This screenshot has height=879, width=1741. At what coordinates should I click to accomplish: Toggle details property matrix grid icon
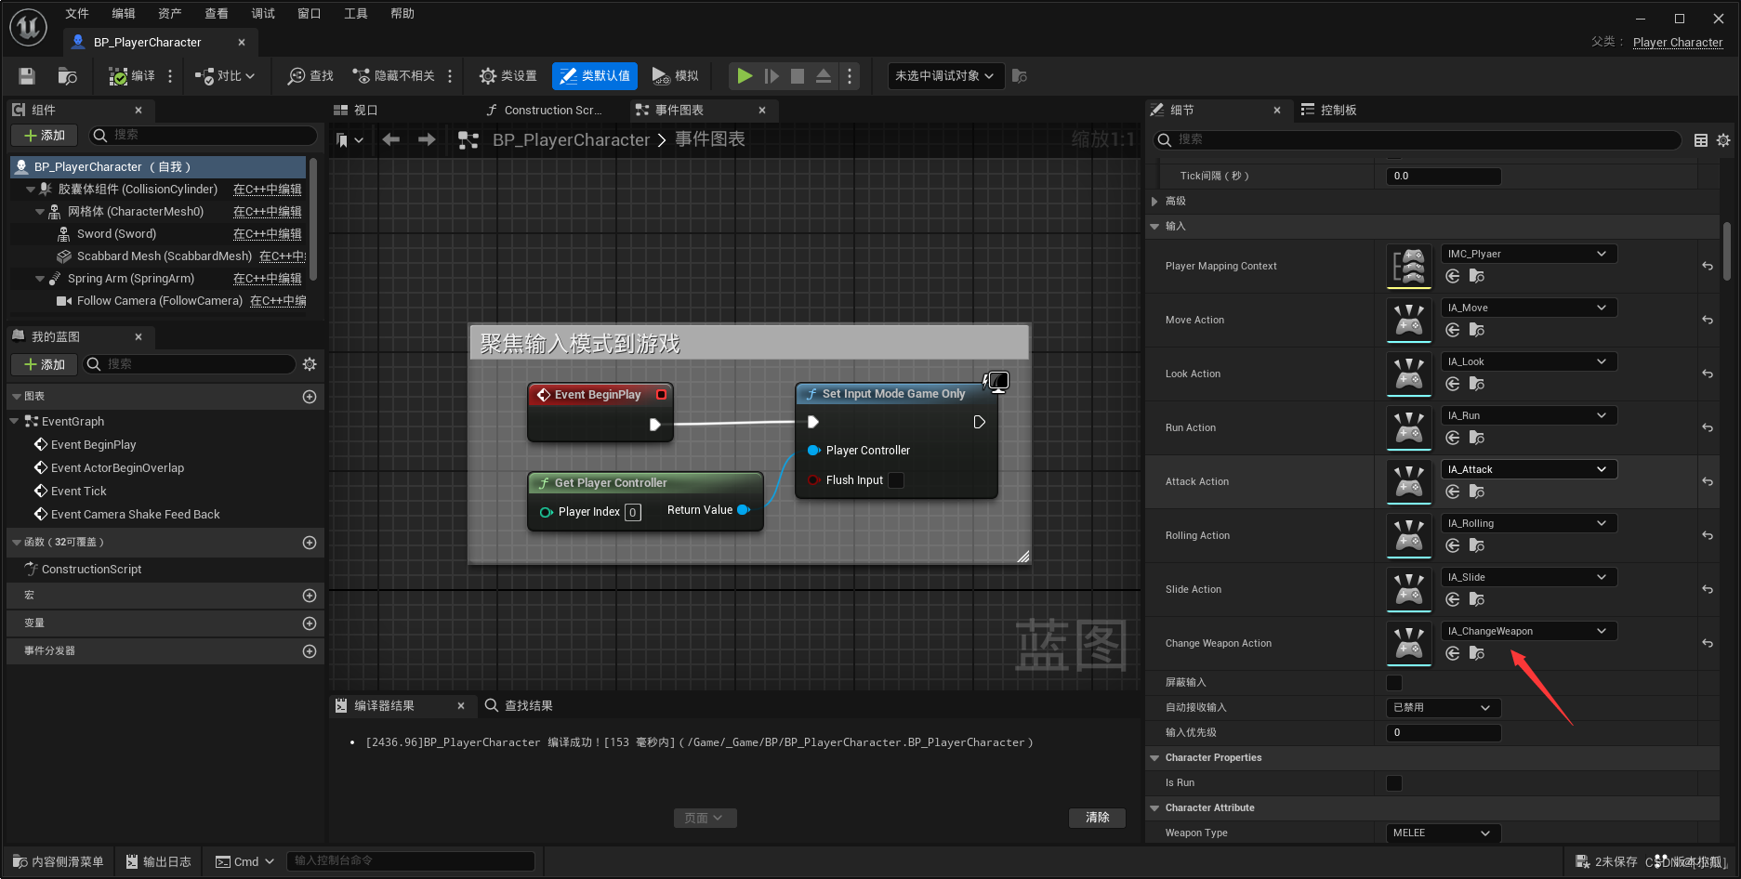pos(1701,140)
